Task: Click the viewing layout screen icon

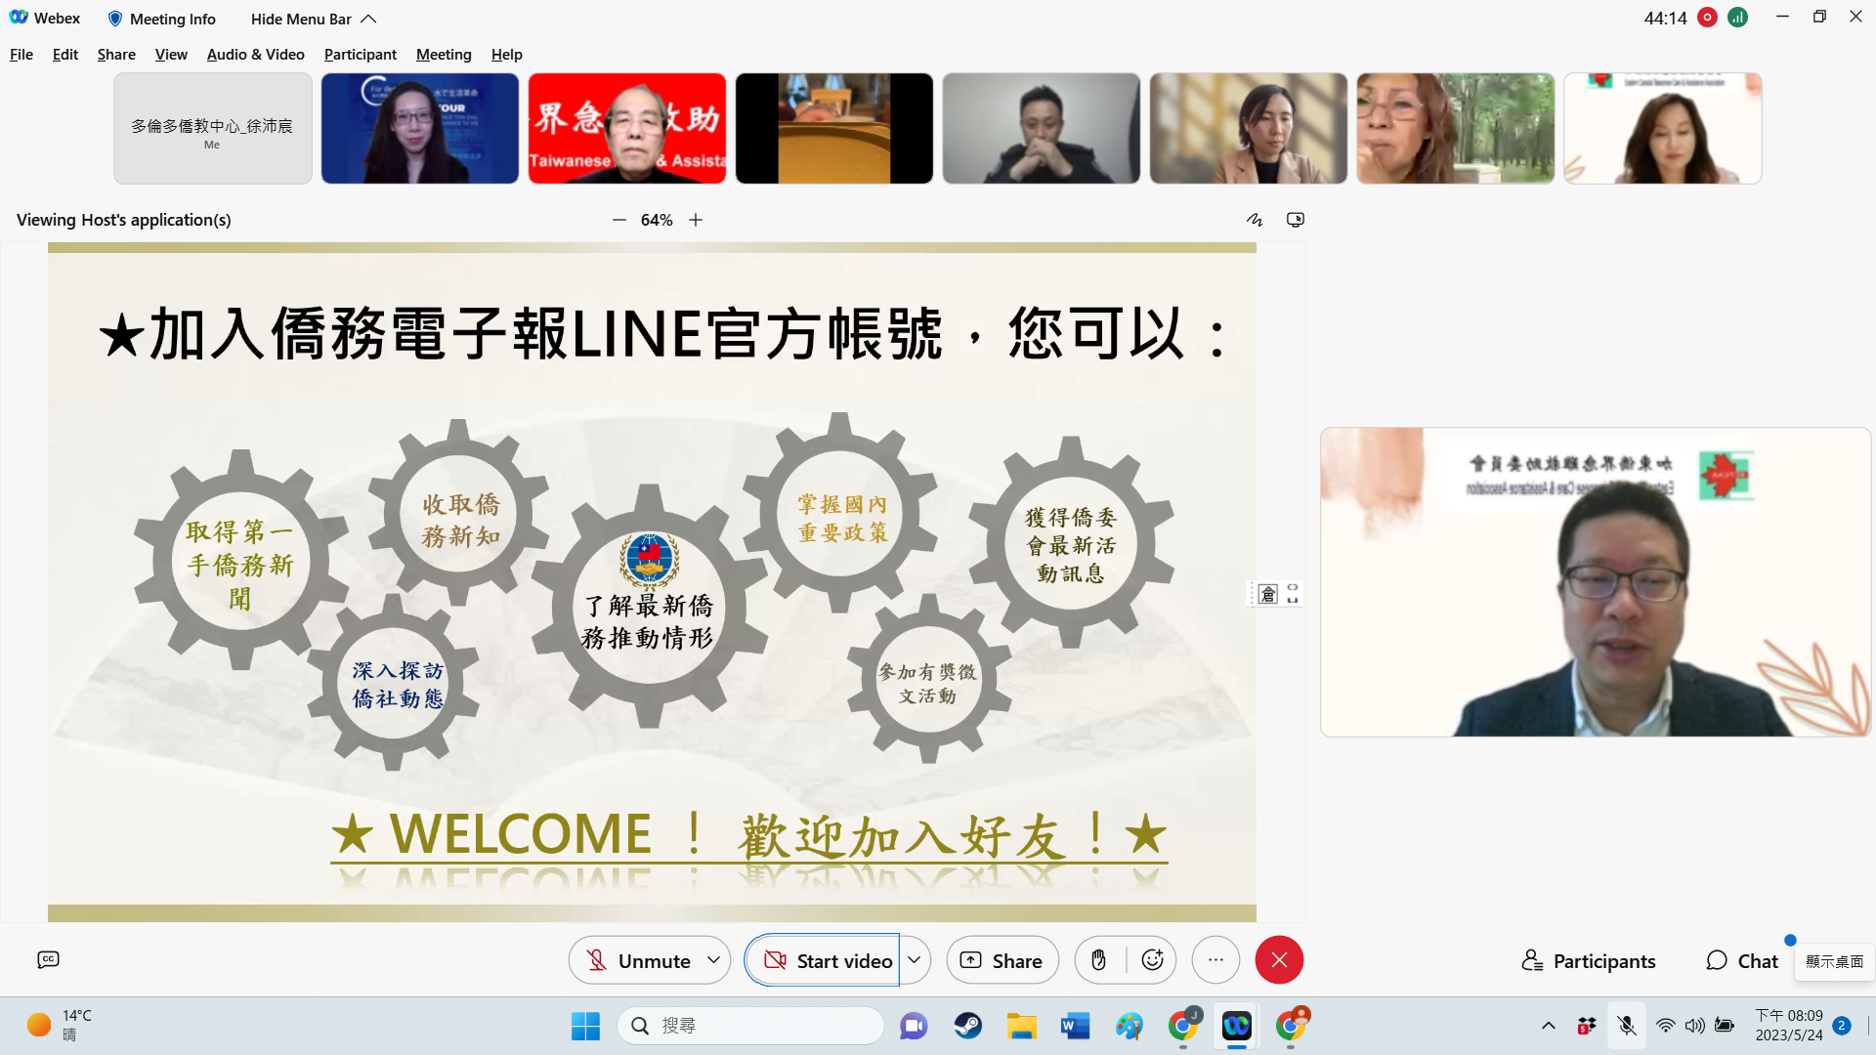Action: tap(1296, 220)
